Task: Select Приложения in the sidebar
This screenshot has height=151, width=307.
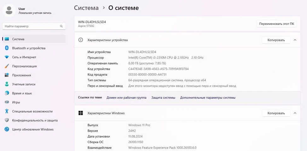Action: [34, 75]
